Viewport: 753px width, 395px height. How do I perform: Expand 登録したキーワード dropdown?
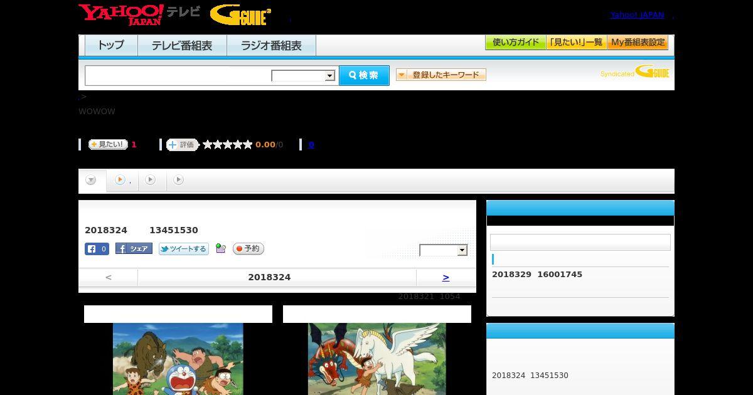(x=441, y=75)
